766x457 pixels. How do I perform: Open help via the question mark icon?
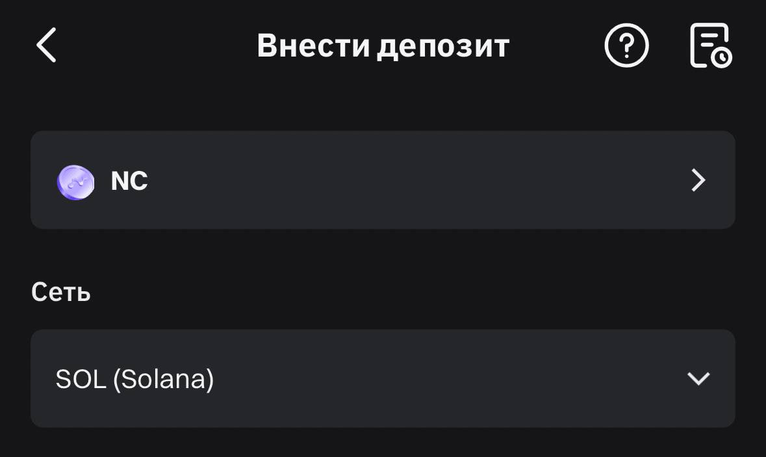click(x=626, y=45)
